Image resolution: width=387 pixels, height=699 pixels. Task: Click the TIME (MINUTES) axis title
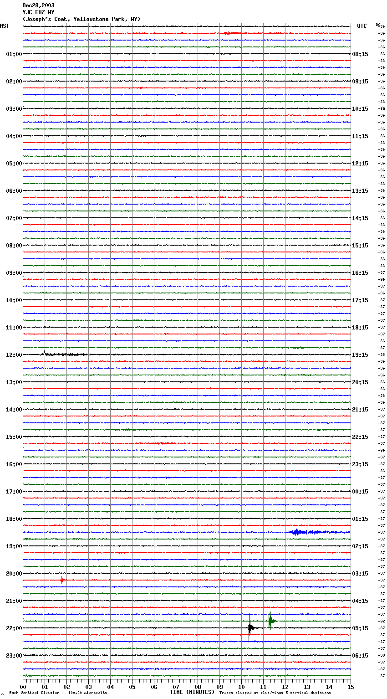[x=192, y=692]
